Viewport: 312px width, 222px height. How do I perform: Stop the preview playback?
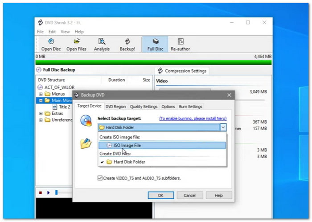(x=41, y=193)
